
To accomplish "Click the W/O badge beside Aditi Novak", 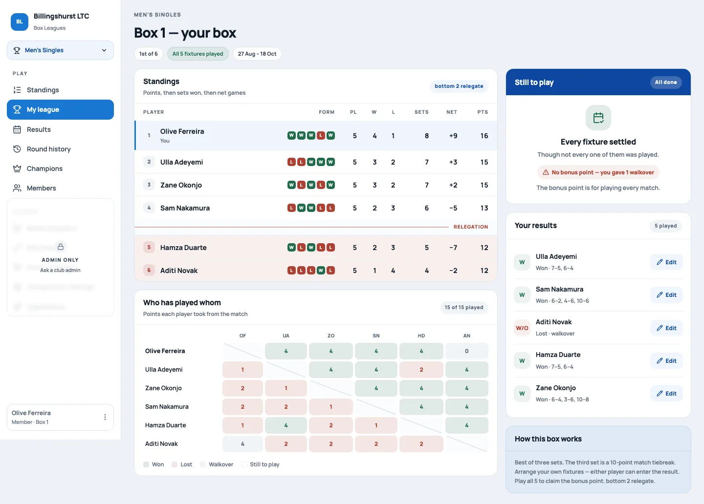I will [522, 328].
